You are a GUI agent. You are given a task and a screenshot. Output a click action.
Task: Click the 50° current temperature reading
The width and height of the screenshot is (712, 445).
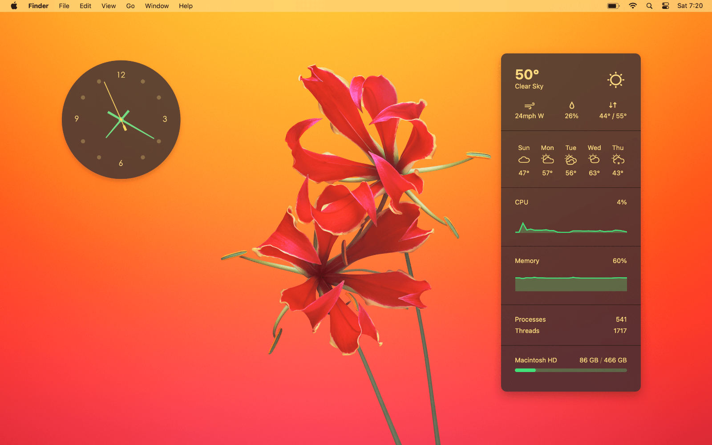[x=527, y=74]
